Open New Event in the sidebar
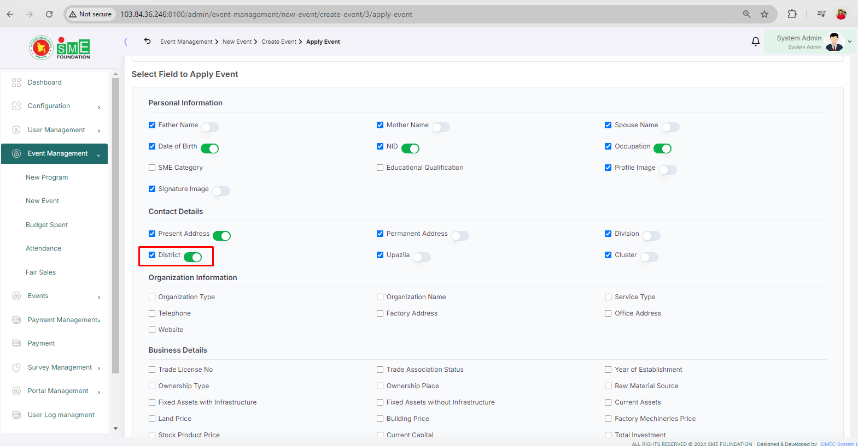The image size is (858, 446). click(42, 201)
